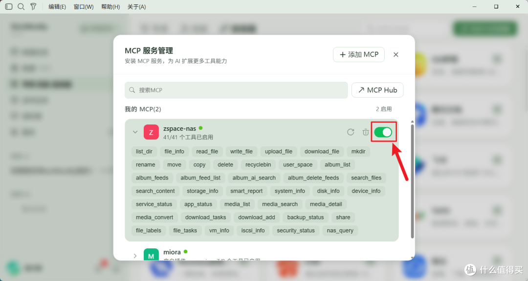Select the service_status tool tag
The height and width of the screenshot is (281, 528).
pyautogui.click(x=154, y=204)
